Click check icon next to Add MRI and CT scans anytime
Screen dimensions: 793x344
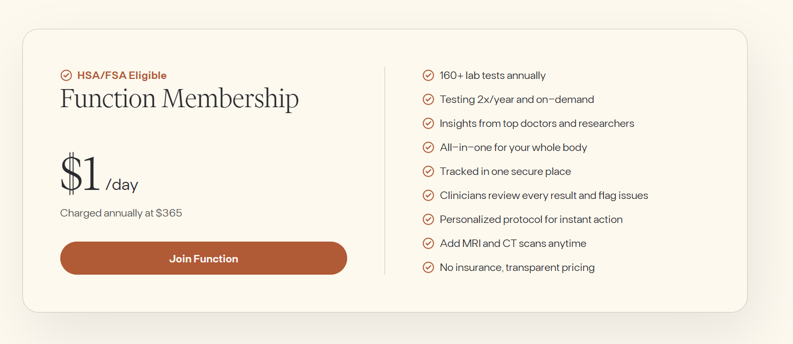tap(428, 243)
